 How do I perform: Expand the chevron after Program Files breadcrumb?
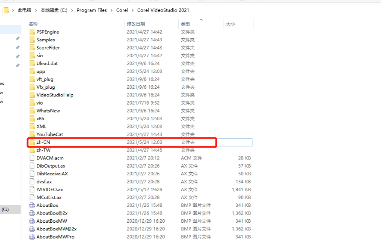[x=112, y=10]
